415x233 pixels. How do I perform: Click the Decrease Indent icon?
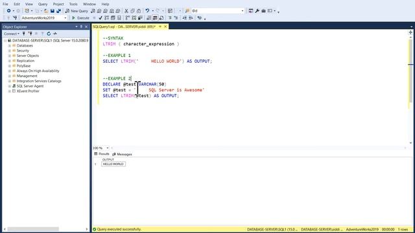click(x=184, y=17)
